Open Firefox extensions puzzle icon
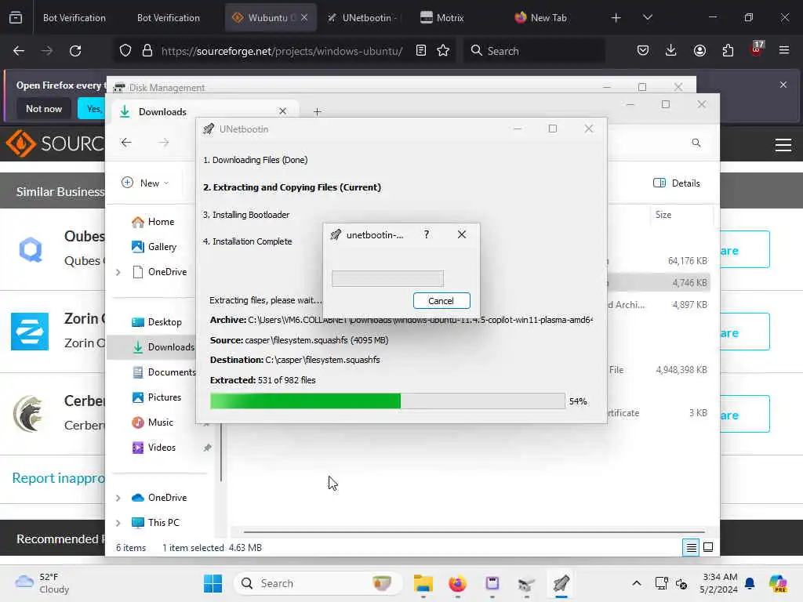803x602 pixels. (728, 51)
